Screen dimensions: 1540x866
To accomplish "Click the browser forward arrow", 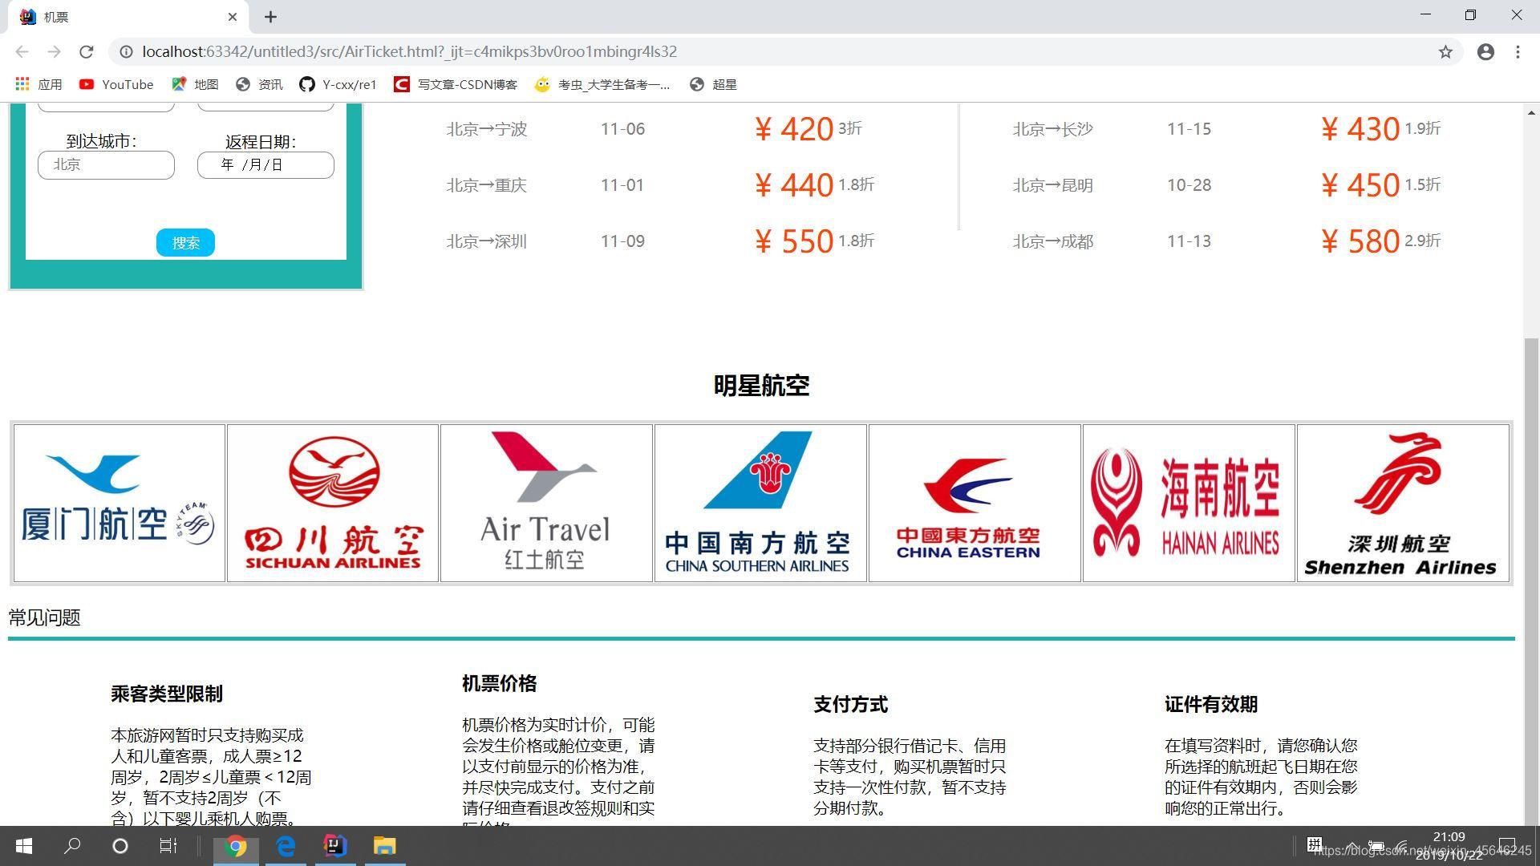I will [x=54, y=51].
